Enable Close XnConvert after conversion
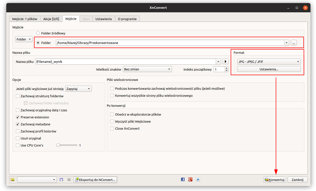This screenshot has width=316, height=191. [112, 128]
